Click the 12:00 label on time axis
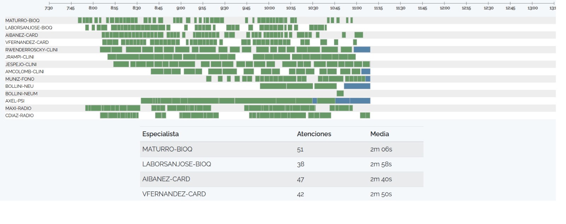Image resolution: width=566 pixels, height=224 pixels. [445, 8]
